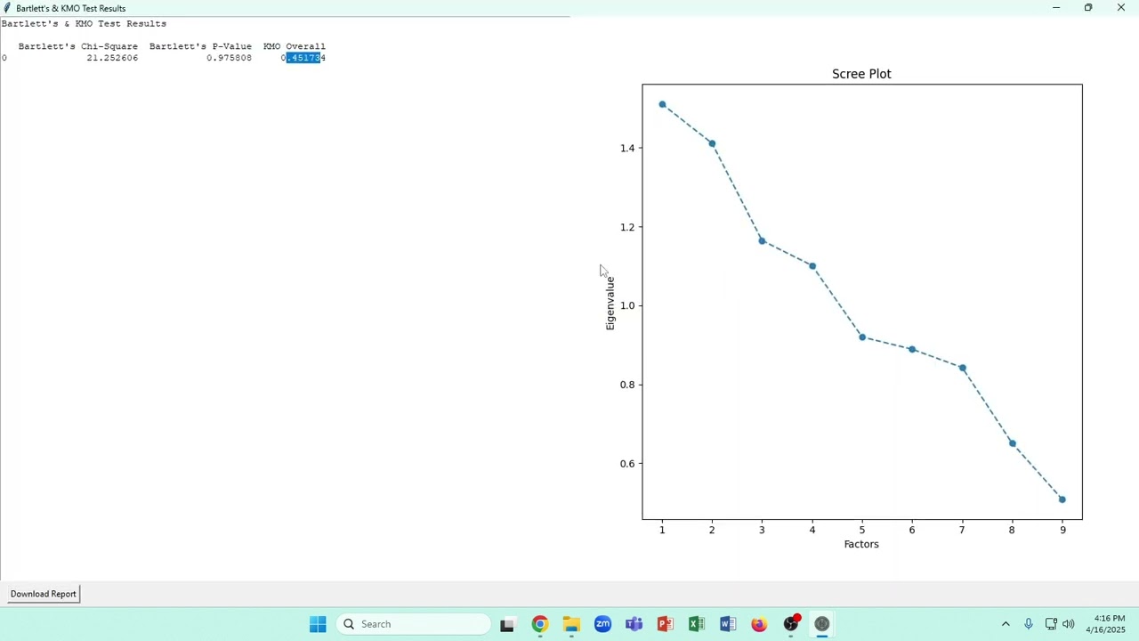Minimize the Bartlett's & KMO Test Results window
Screen dimensions: 1139x641
click(x=1056, y=8)
